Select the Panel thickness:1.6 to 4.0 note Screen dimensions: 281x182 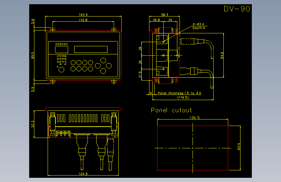[179, 93]
